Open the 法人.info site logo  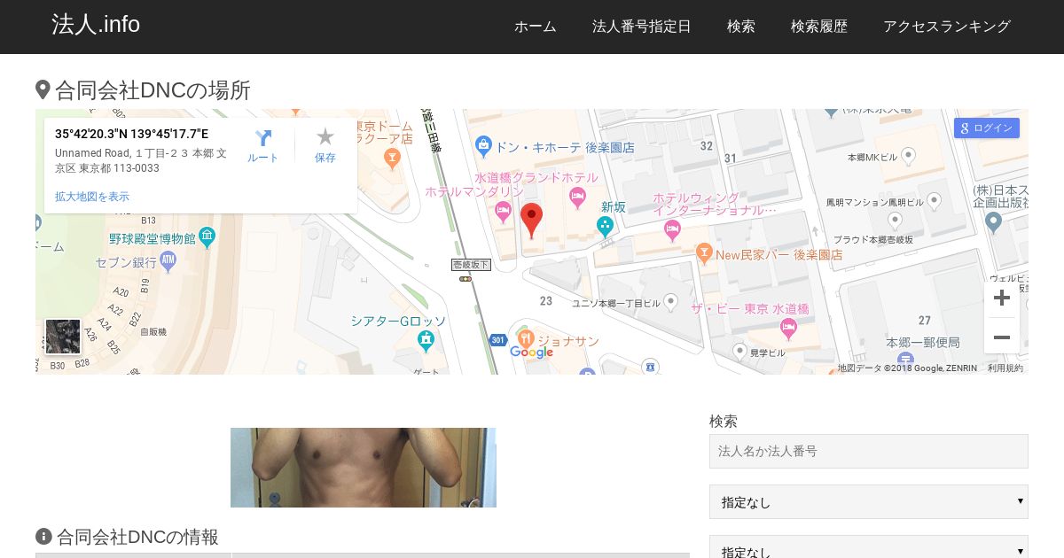click(96, 25)
